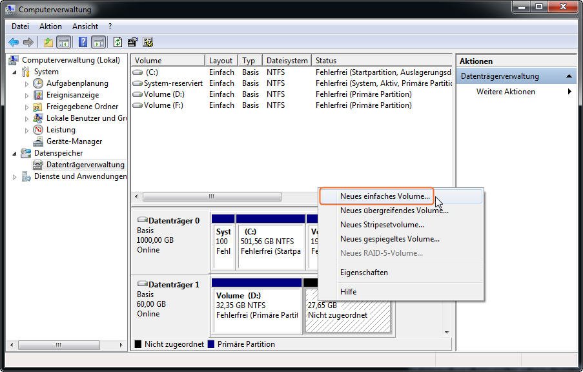Click the horizontal scrollbar under volume list

pyautogui.click(x=212, y=196)
